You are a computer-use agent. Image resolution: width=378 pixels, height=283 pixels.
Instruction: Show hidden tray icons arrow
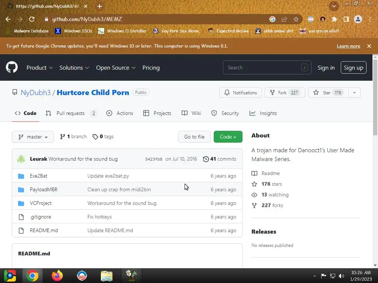pyautogui.click(x=315, y=276)
